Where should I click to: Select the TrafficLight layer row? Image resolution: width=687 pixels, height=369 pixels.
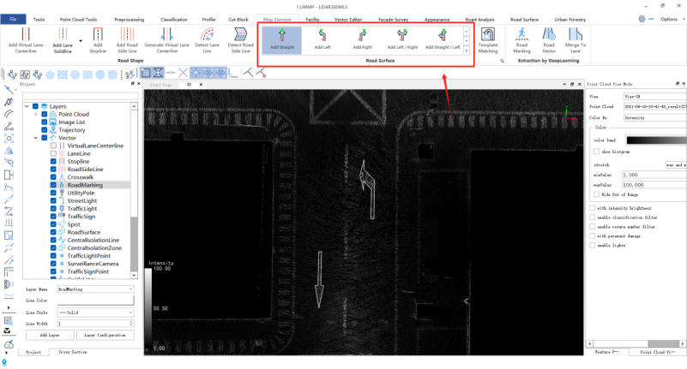[x=82, y=209]
